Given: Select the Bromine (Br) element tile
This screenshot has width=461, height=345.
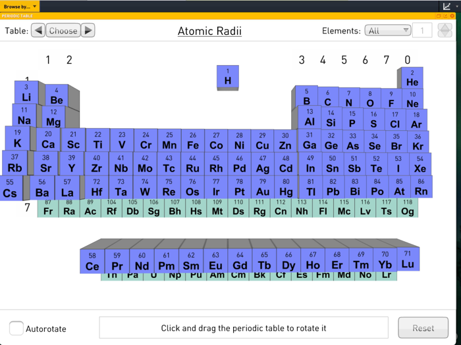Looking at the screenshot, I should pos(396,142).
